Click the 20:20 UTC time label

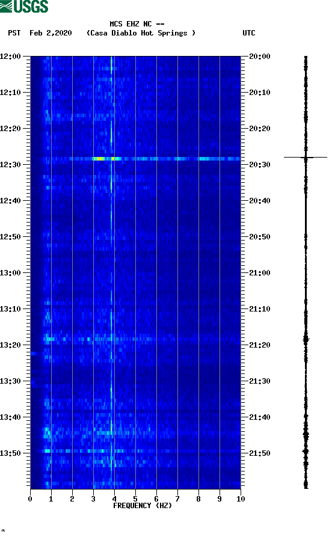click(260, 129)
